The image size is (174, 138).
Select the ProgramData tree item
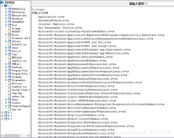click(19, 80)
